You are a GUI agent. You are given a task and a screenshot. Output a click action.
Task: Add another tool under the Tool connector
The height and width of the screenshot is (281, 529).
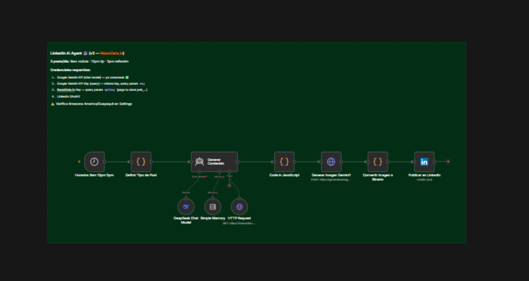pyautogui.click(x=229, y=186)
